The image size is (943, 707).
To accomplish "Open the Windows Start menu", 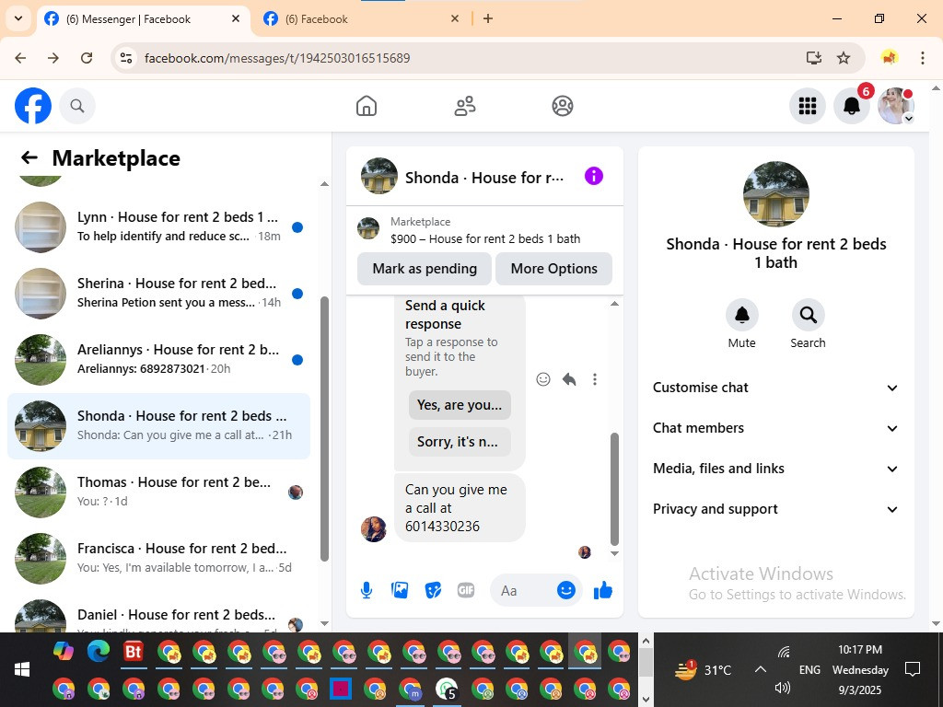I will pos(22,669).
